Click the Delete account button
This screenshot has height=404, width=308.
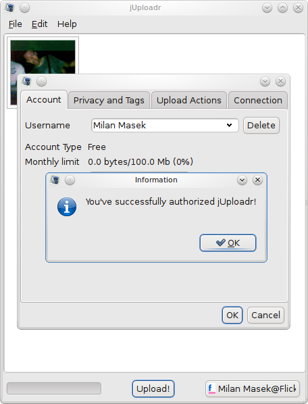pos(261,126)
